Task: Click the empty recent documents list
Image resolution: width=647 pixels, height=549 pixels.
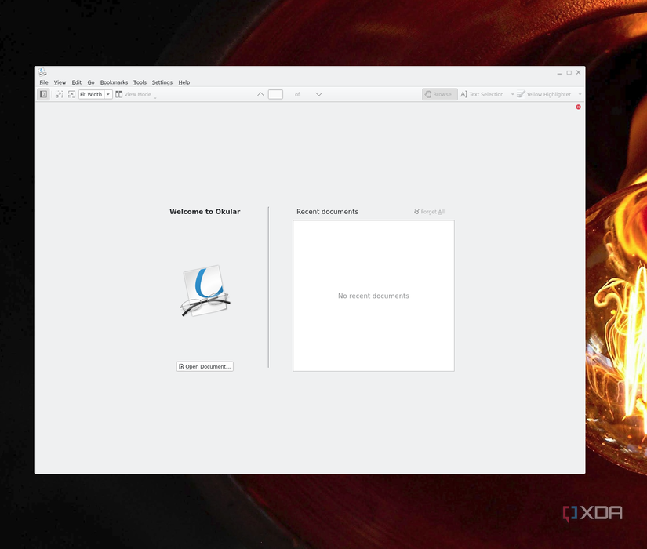Action: [373, 296]
